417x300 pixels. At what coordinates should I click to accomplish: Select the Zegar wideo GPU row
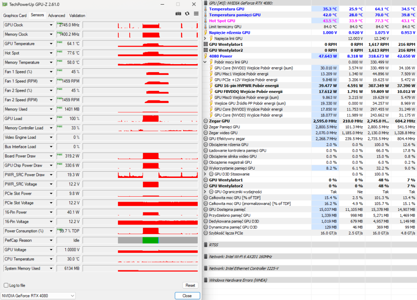coord(310,133)
